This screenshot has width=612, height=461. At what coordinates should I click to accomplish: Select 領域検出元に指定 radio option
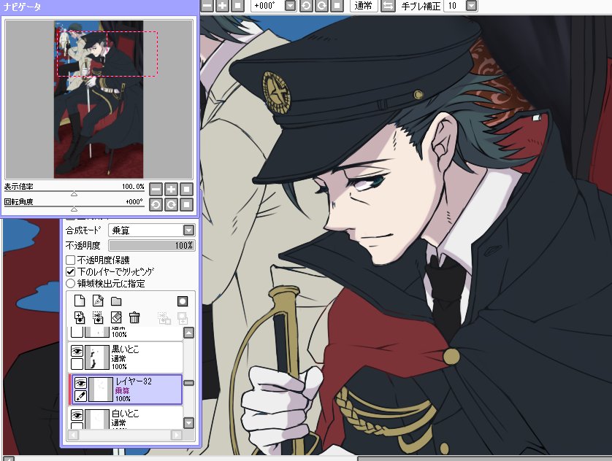point(71,283)
